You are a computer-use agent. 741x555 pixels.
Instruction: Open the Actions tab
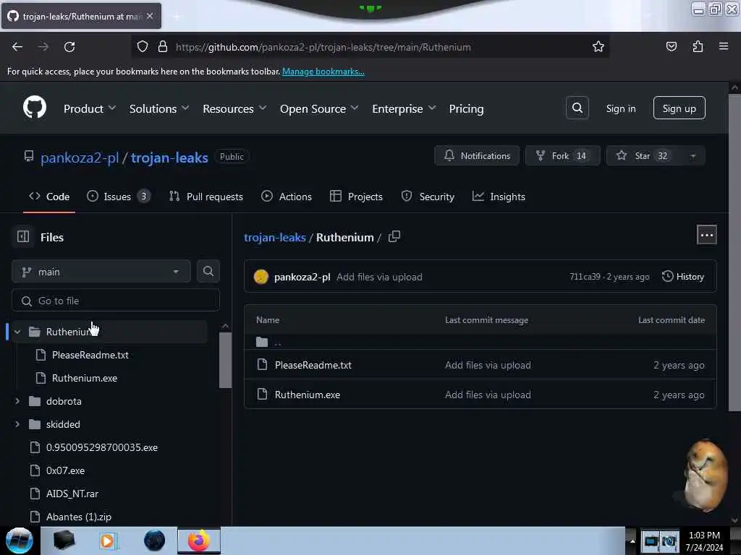(287, 197)
